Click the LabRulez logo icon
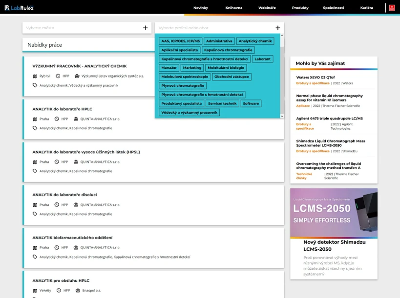The width and height of the screenshot is (400, 298). click(7, 7)
